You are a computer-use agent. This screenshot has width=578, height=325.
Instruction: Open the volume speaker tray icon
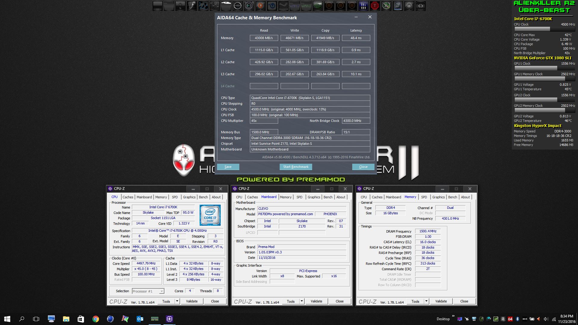pos(546,319)
